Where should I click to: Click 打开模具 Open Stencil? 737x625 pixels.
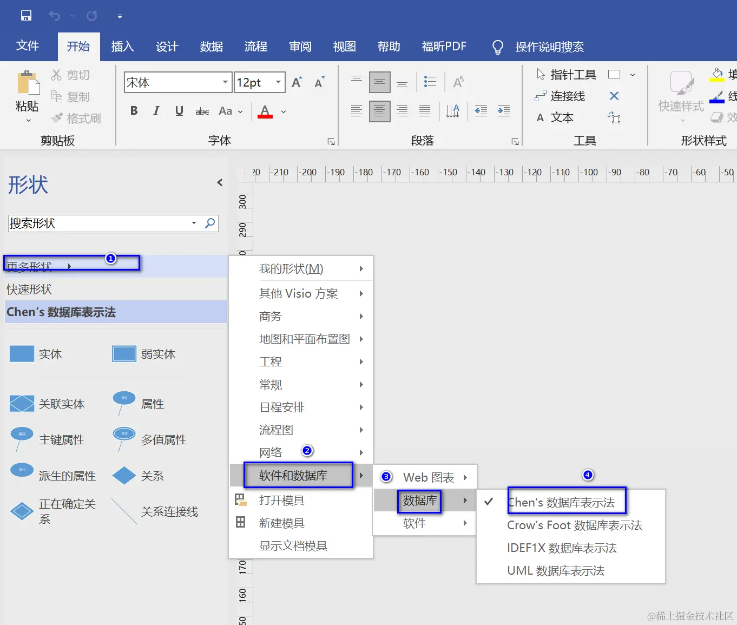coord(281,500)
